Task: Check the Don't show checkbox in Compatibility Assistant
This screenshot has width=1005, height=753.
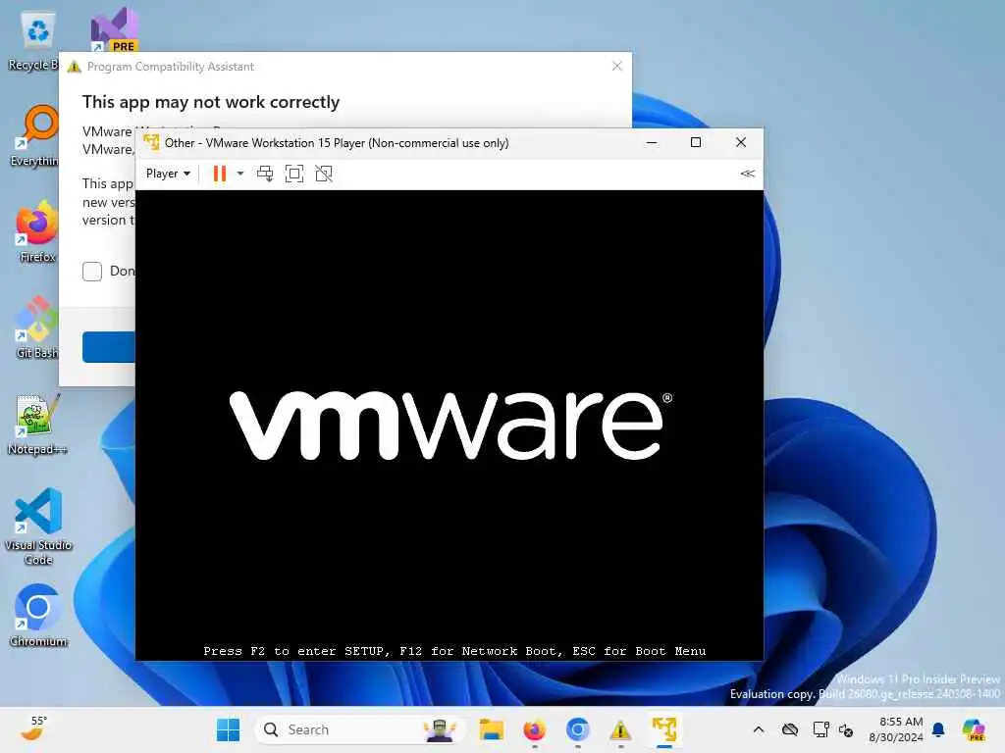Action: [x=92, y=272]
